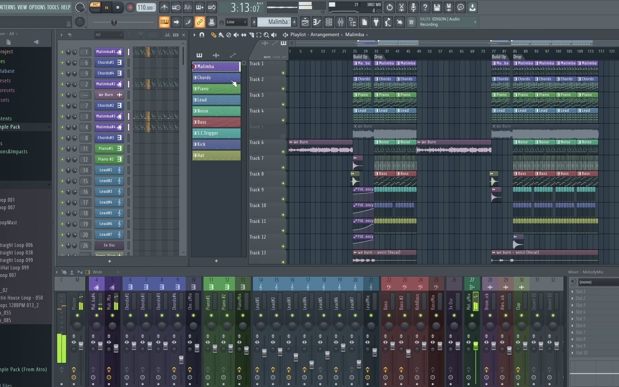This screenshot has height=387, width=619.
Task: Select the playlist Mute tool
Action: pos(236,35)
